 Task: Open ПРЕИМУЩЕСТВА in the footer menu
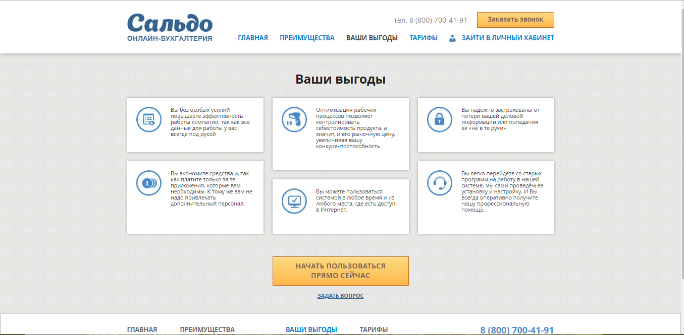pos(207,329)
